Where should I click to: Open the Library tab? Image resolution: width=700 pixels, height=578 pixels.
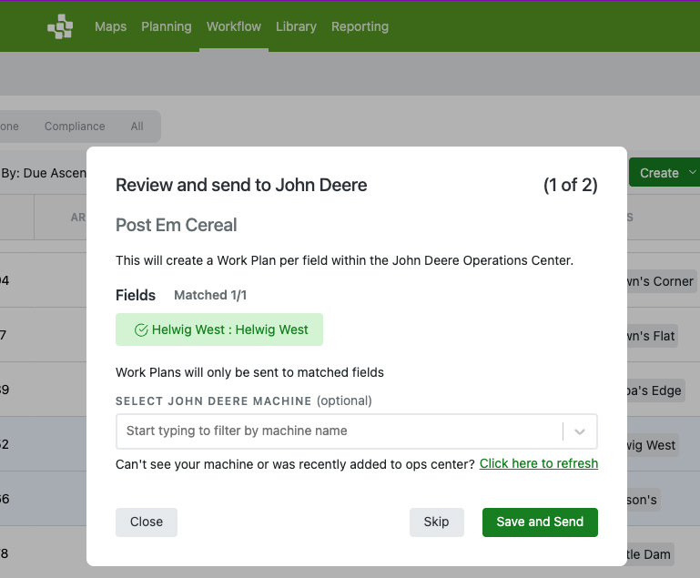296,26
